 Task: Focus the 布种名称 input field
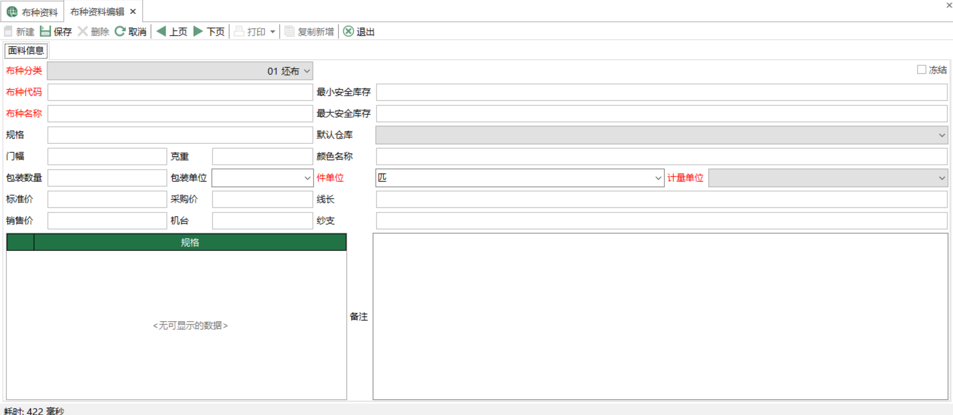click(x=180, y=114)
